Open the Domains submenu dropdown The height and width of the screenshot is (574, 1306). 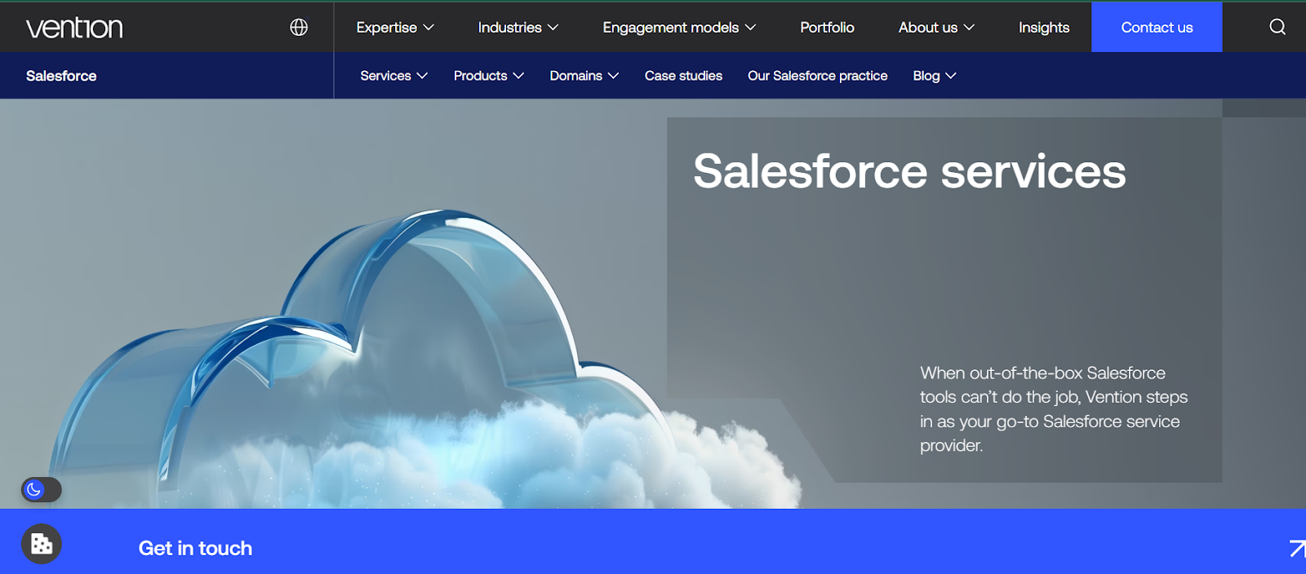coord(584,76)
